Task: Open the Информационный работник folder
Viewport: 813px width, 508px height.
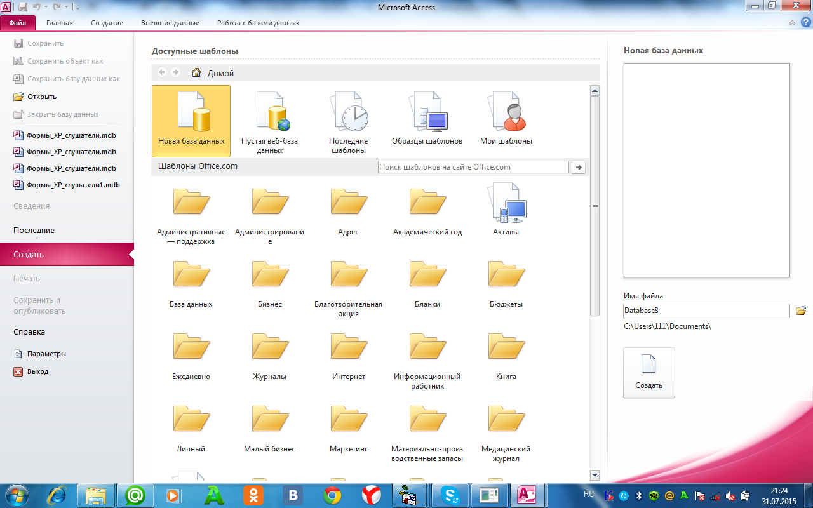Action: (427, 361)
